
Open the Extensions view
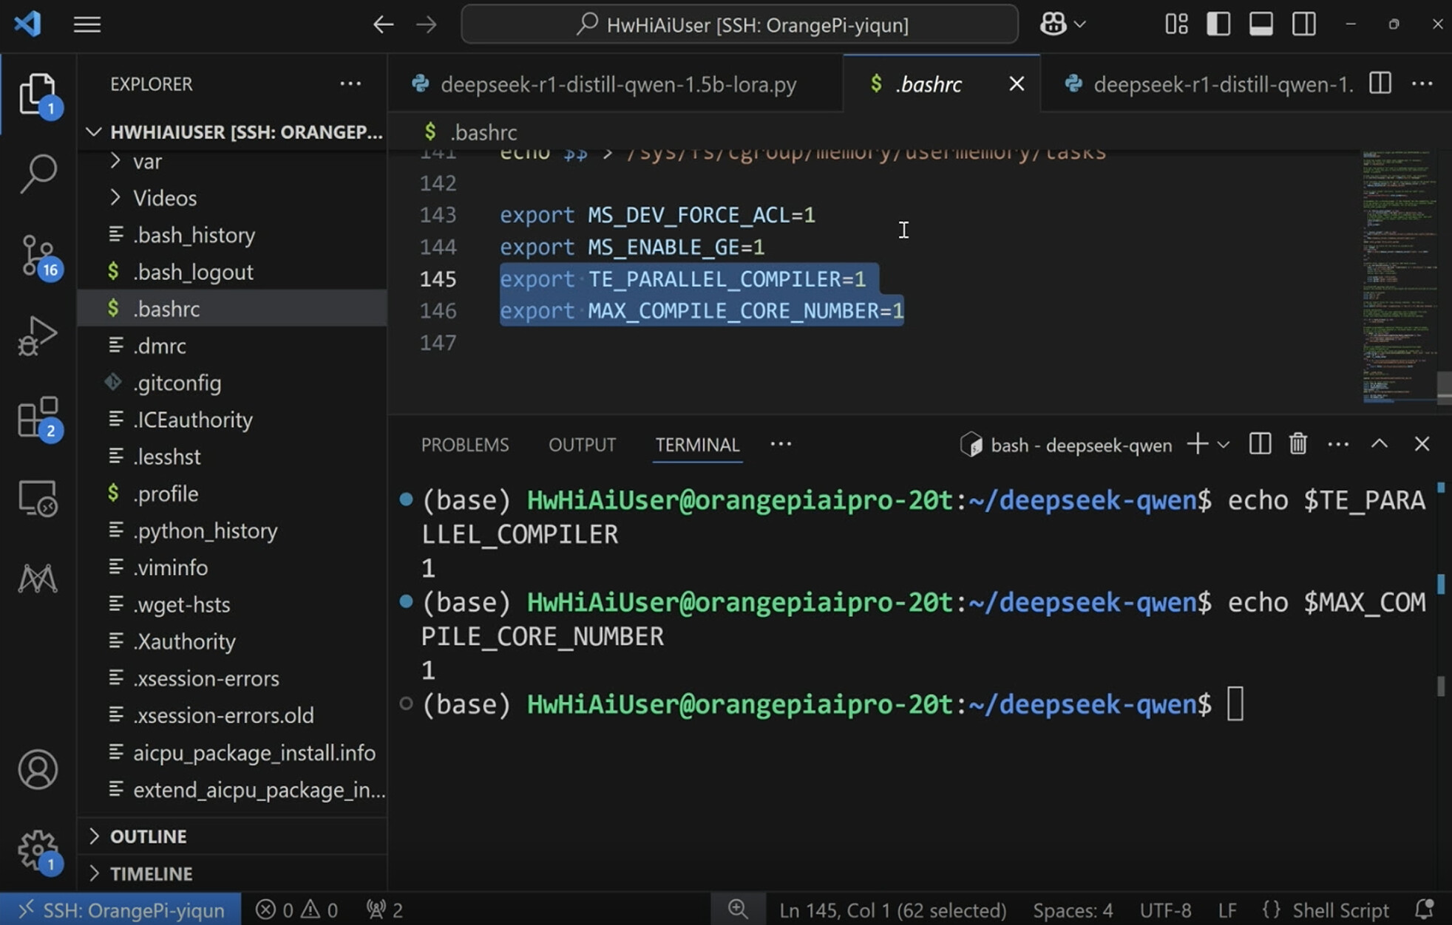pos(38,417)
